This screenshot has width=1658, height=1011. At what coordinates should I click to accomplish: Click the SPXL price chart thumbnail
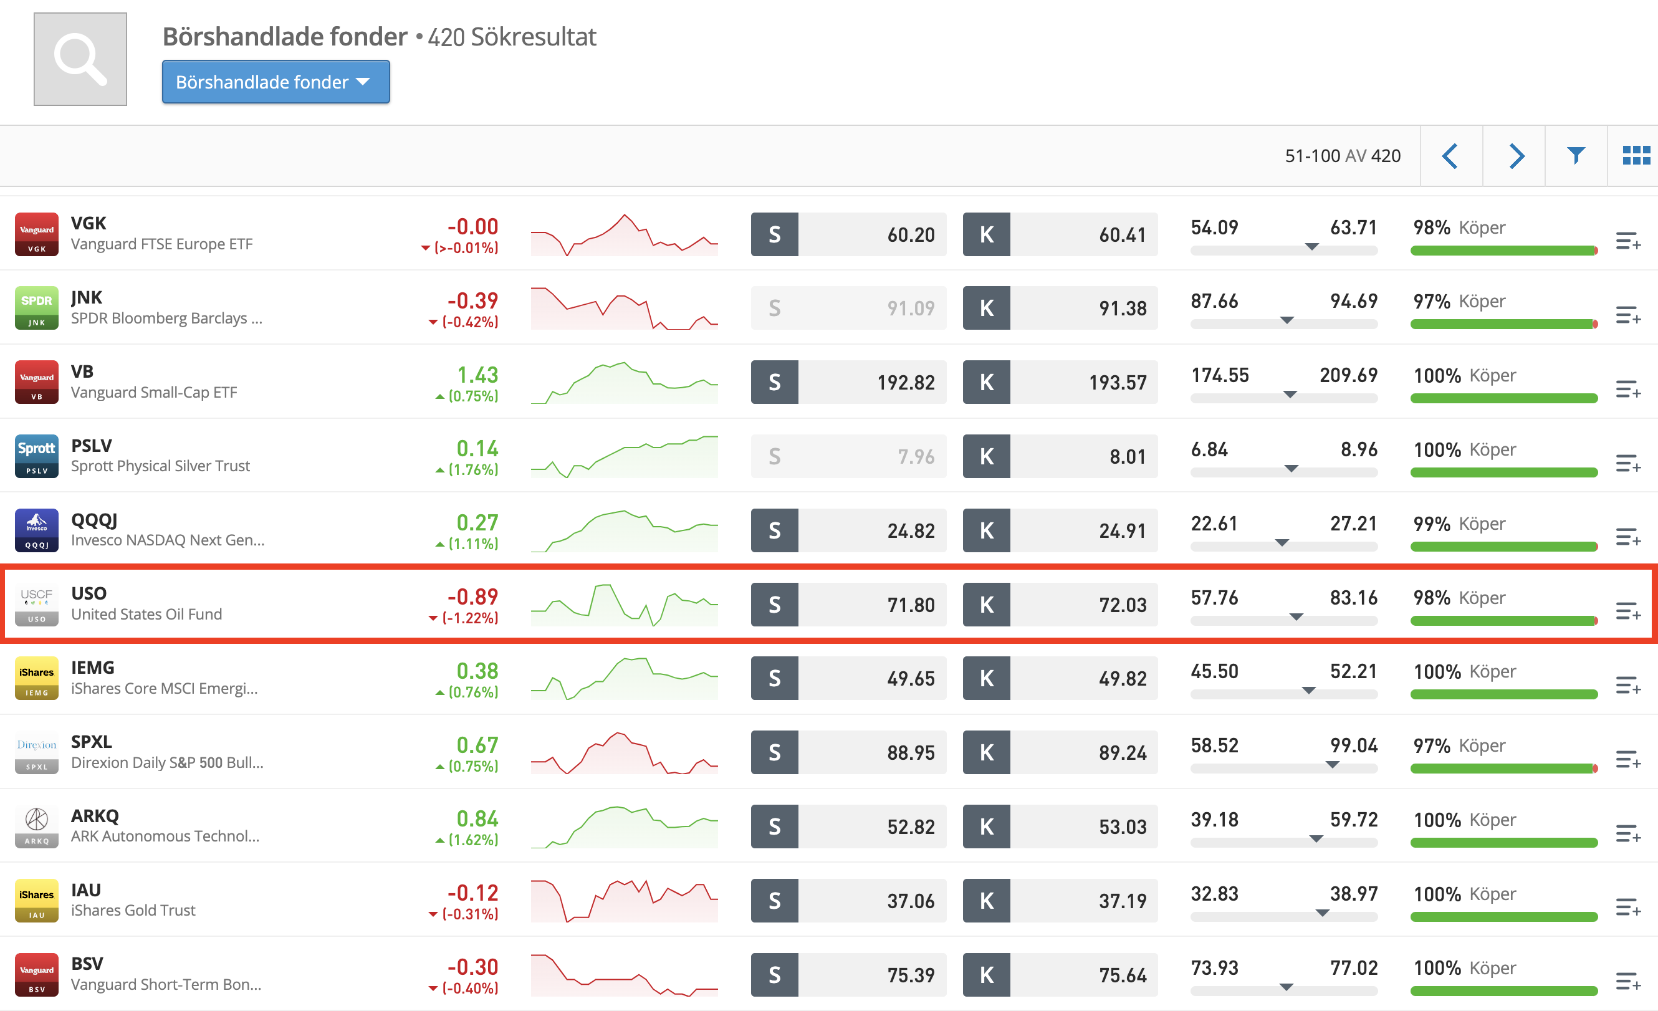(624, 752)
